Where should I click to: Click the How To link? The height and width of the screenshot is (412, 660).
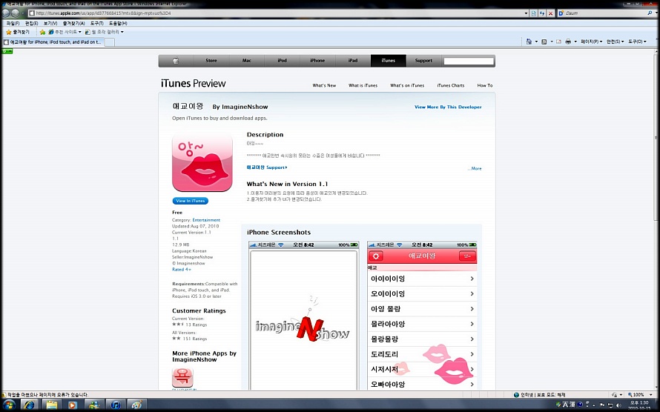click(484, 85)
